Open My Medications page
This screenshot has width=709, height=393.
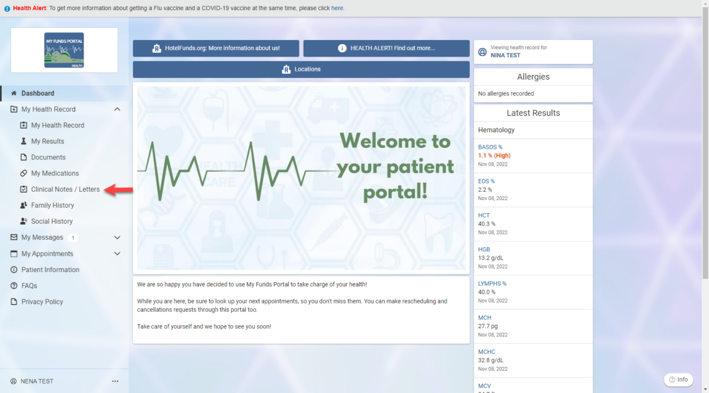pyautogui.click(x=55, y=173)
